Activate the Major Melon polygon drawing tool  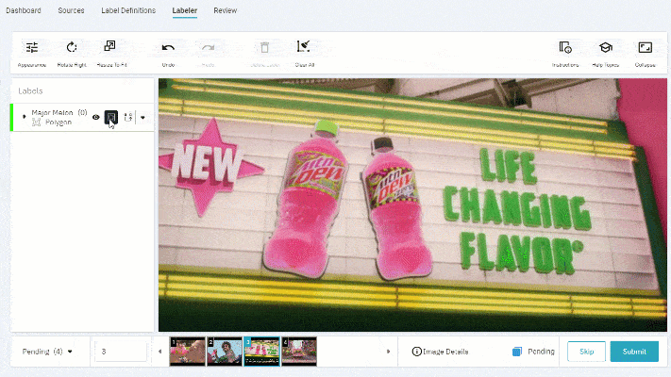coord(110,117)
